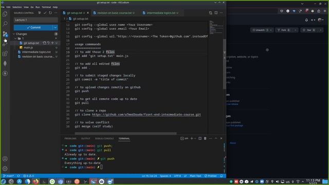Viewport: 329px width, 185px height.
Task: Click the Plain Text language mode
Action: (x=195, y=176)
